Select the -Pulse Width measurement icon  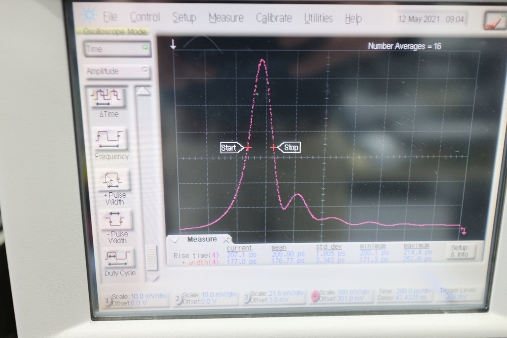coord(116,219)
